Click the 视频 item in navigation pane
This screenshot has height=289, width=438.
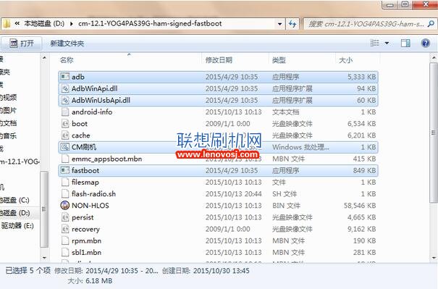pos(8,97)
